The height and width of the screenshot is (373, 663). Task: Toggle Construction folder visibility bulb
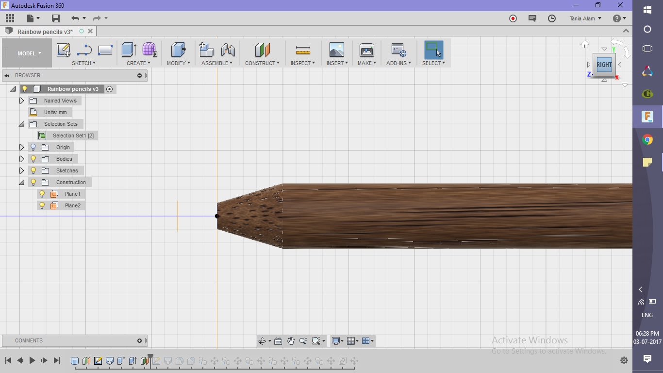click(33, 182)
